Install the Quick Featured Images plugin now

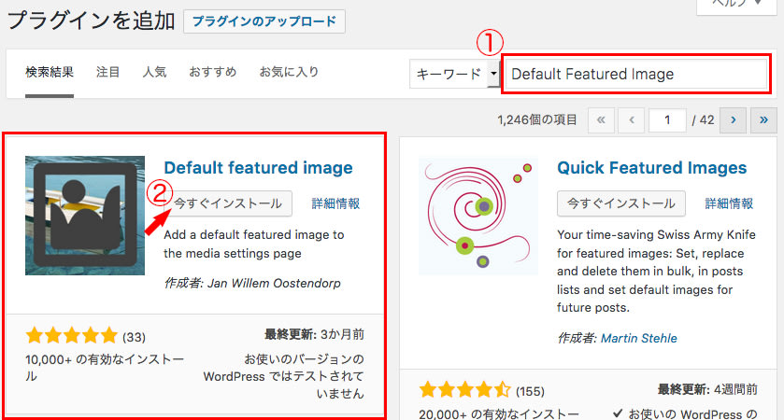coord(621,203)
